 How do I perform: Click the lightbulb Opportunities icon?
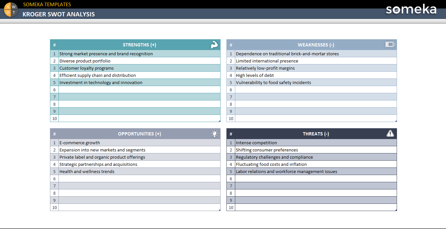(x=214, y=133)
